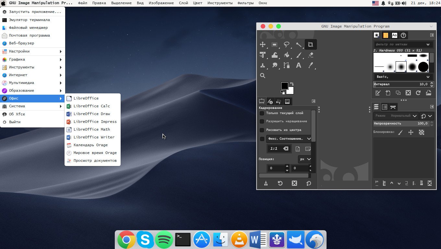Activate the Fuzzy Select magic wand tool
The image size is (441, 249).
(x=299, y=45)
